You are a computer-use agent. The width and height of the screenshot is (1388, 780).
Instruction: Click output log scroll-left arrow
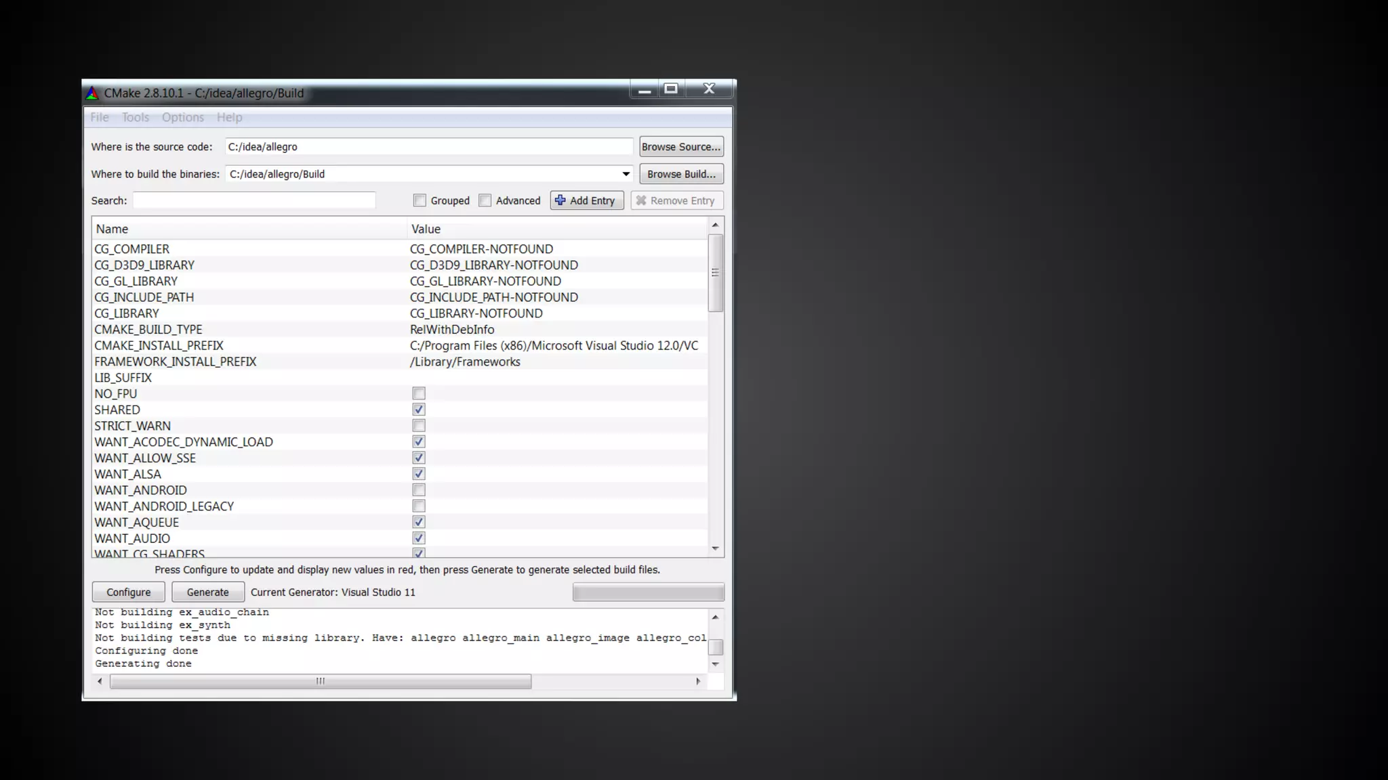click(x=100, y=681)
